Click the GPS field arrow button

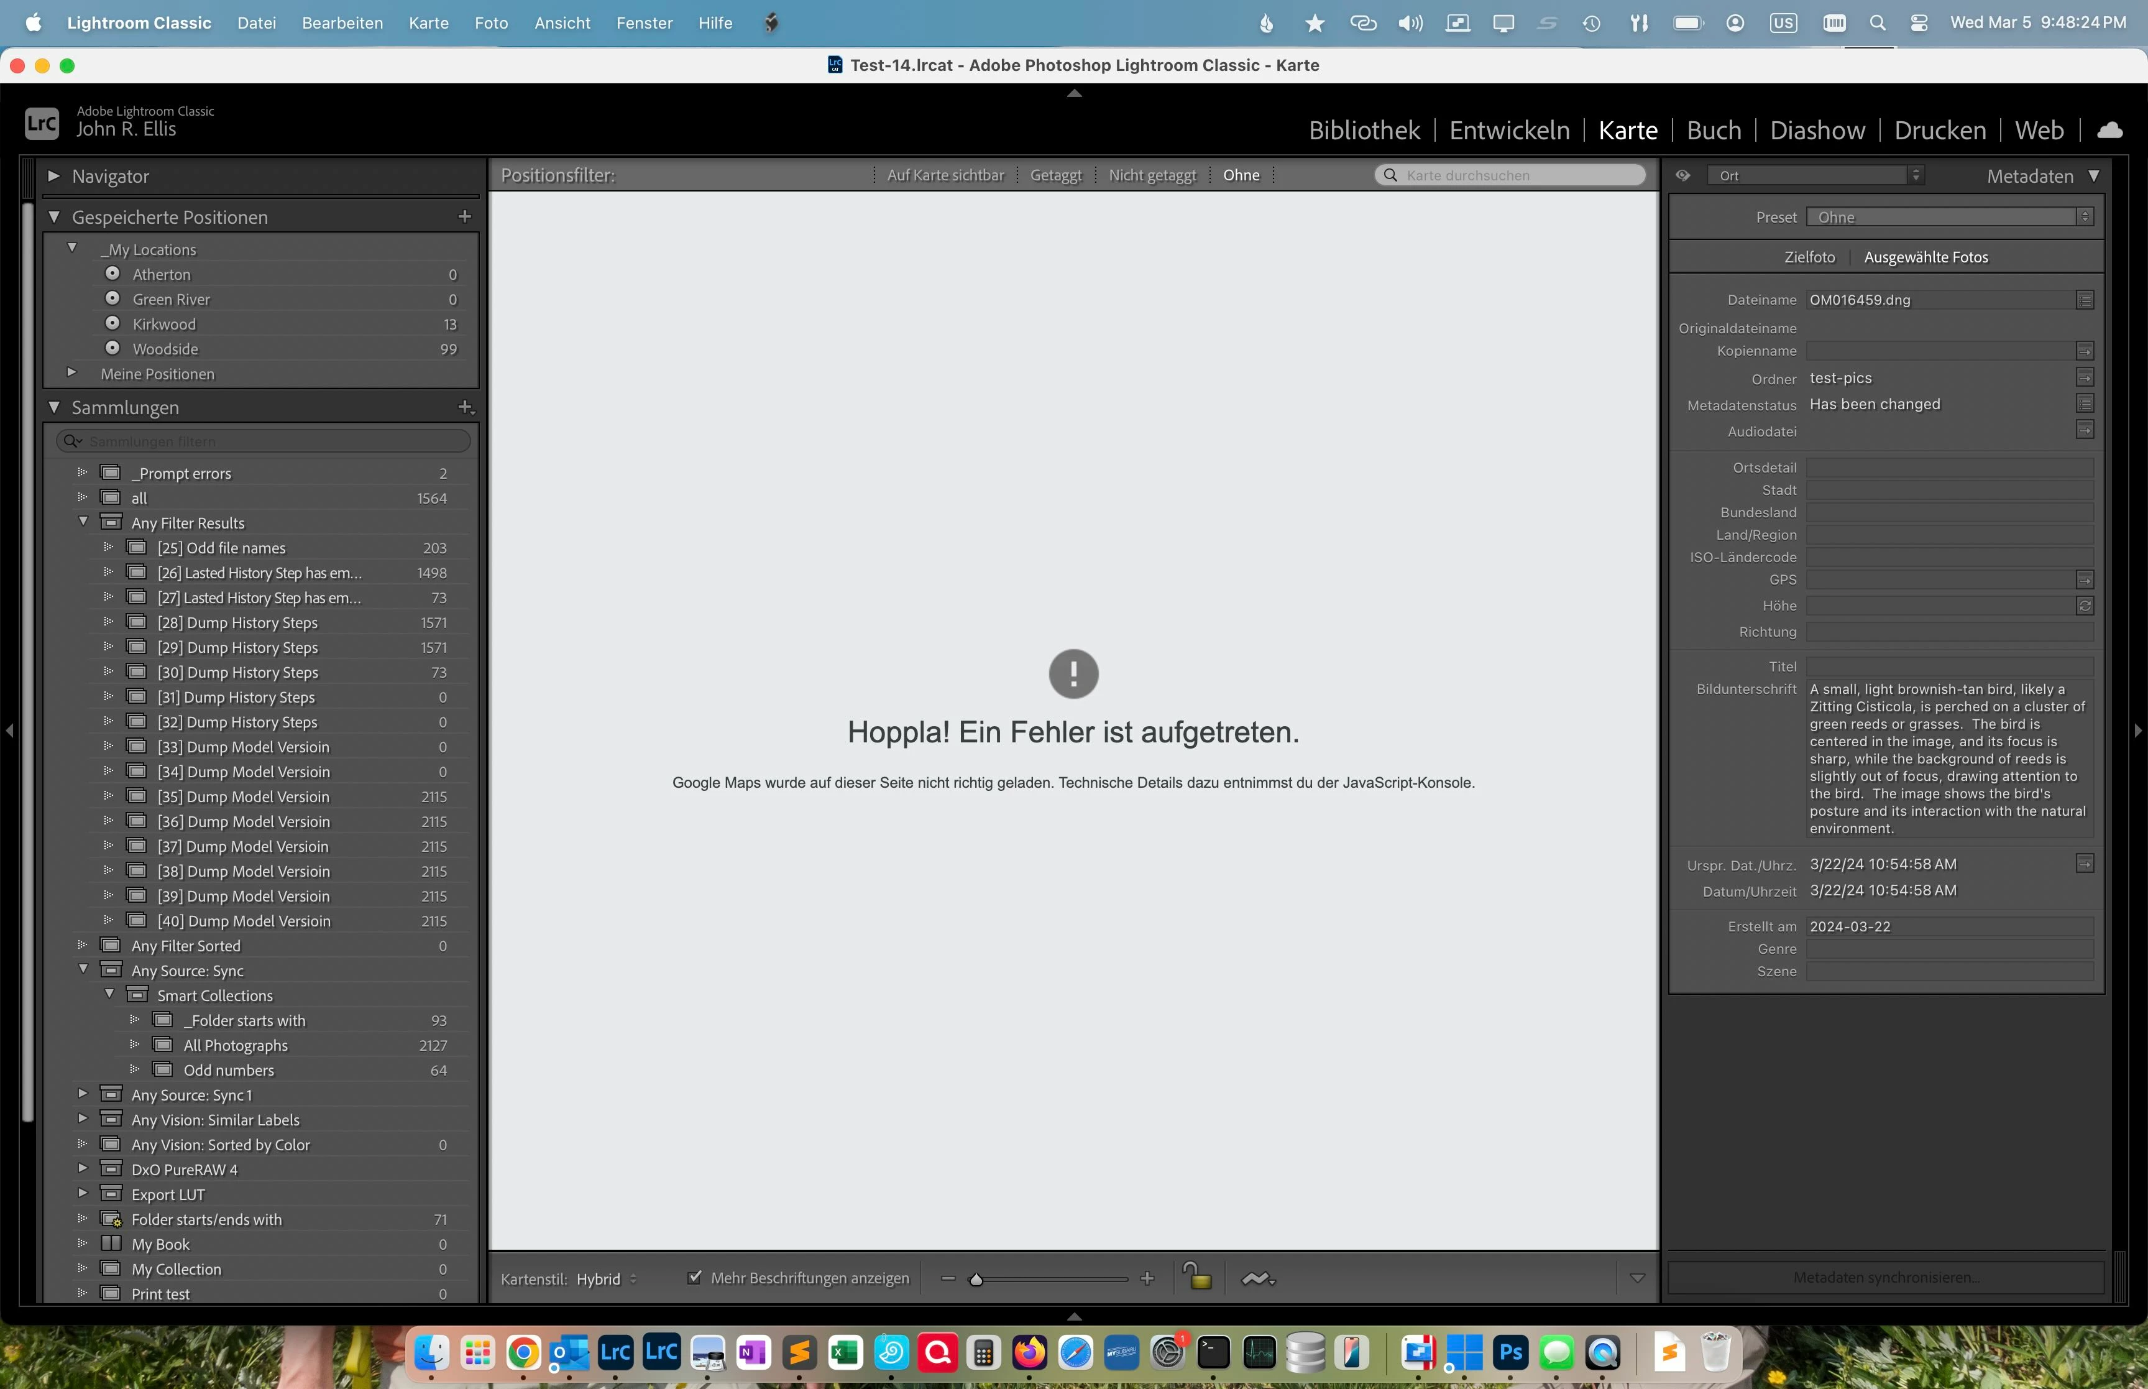(2084, 580)
